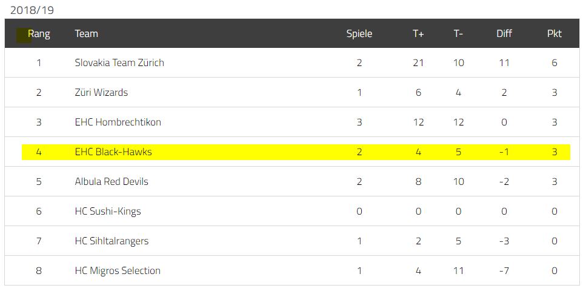The width and height of the screenshot is (586, 291).
Task: Open Slovakia Team Zürich team entry
Action: (119, 62)
